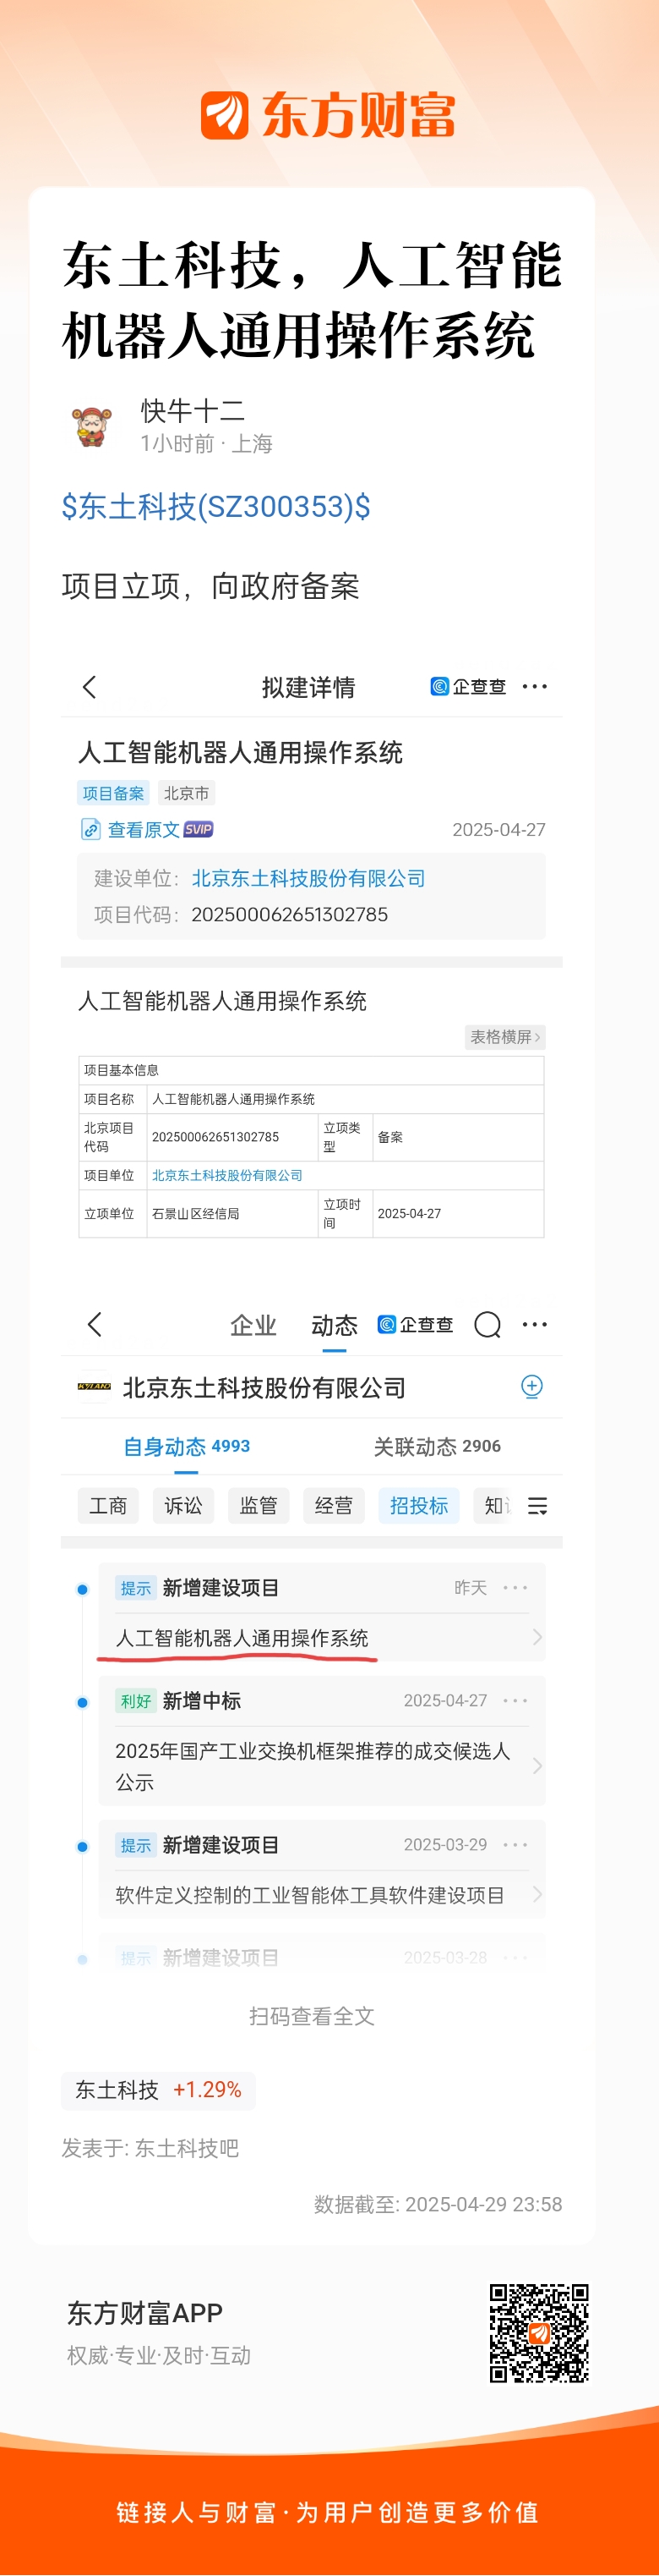Click 提示 tag on 昨天 entry
Screen dimensions: 659x2576
136,1588
